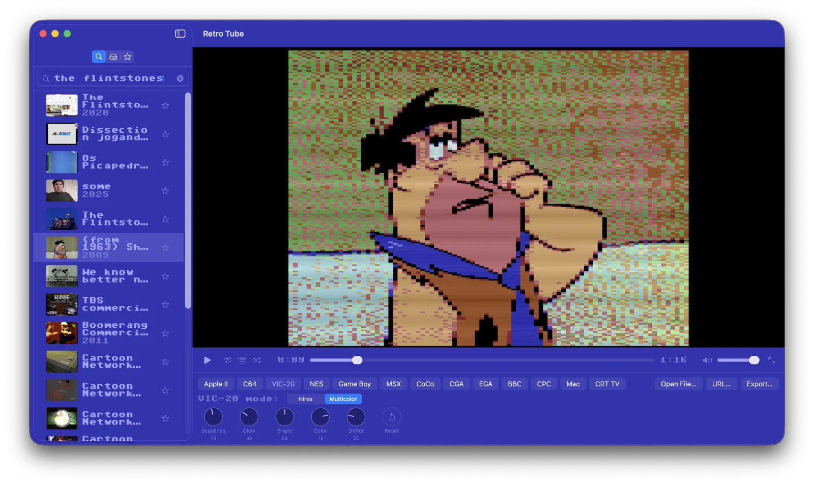The width and height of the screenshot is (814, 484).
Task: Click the Scanlines knob
Action: [x=213, y=417]
